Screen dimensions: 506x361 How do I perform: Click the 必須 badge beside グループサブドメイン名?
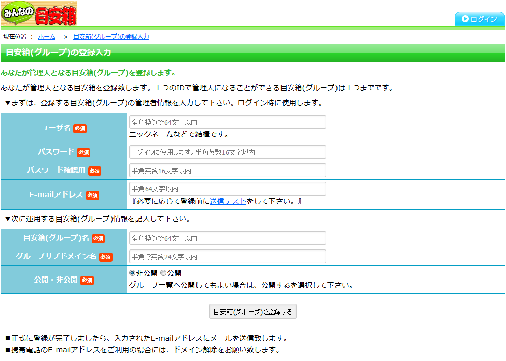[x=105, y=257]
